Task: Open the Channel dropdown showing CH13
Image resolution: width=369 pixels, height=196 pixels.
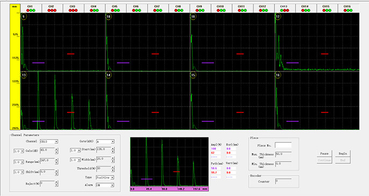Action: [49, 141]
